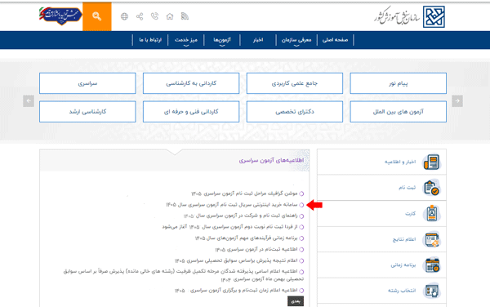Go home via house icon
The width and height of the screenshot is (490, 307).
[170, 16]
